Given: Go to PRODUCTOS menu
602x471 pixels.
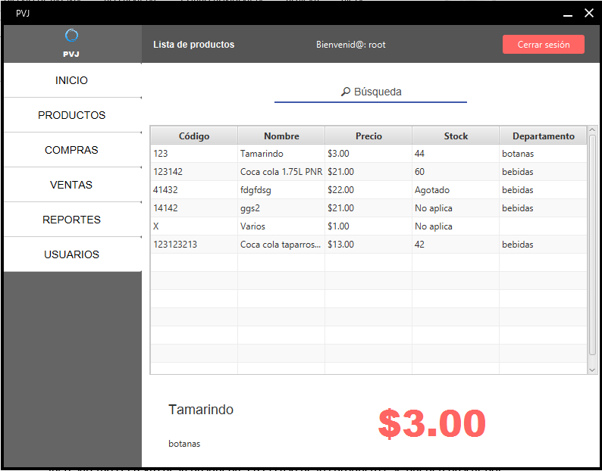Looking at the screenshot, I should [73, 115].
